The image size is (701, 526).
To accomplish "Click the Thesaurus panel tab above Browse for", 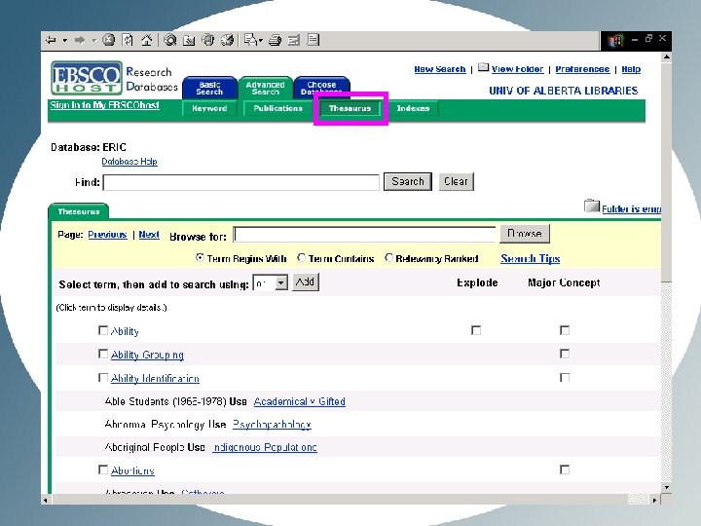I will tap(79, 211).
